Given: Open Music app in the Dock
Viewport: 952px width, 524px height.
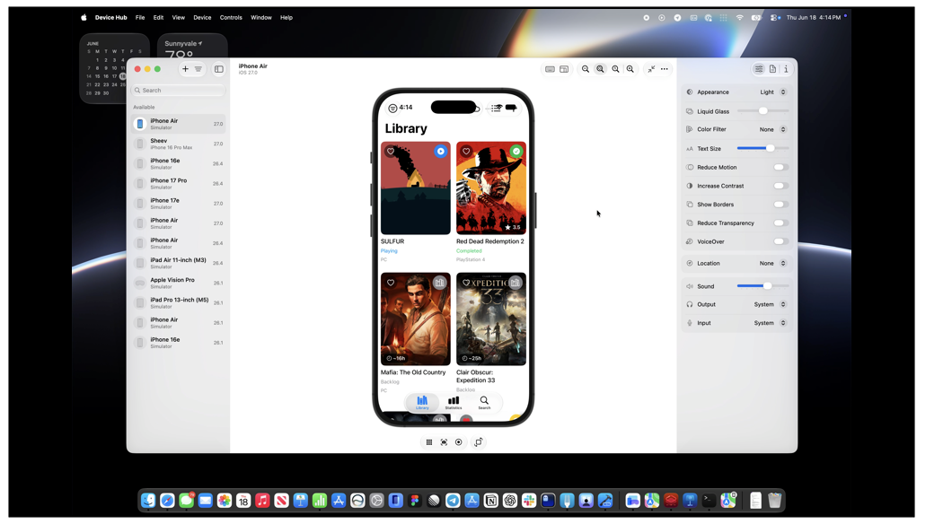Looking at the screenshot, I should 262,501.
